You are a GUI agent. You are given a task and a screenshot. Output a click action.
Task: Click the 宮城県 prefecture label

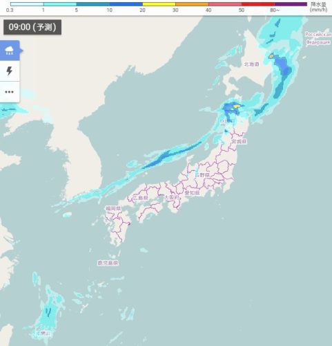pyautogui.click(x=239, y=141)
